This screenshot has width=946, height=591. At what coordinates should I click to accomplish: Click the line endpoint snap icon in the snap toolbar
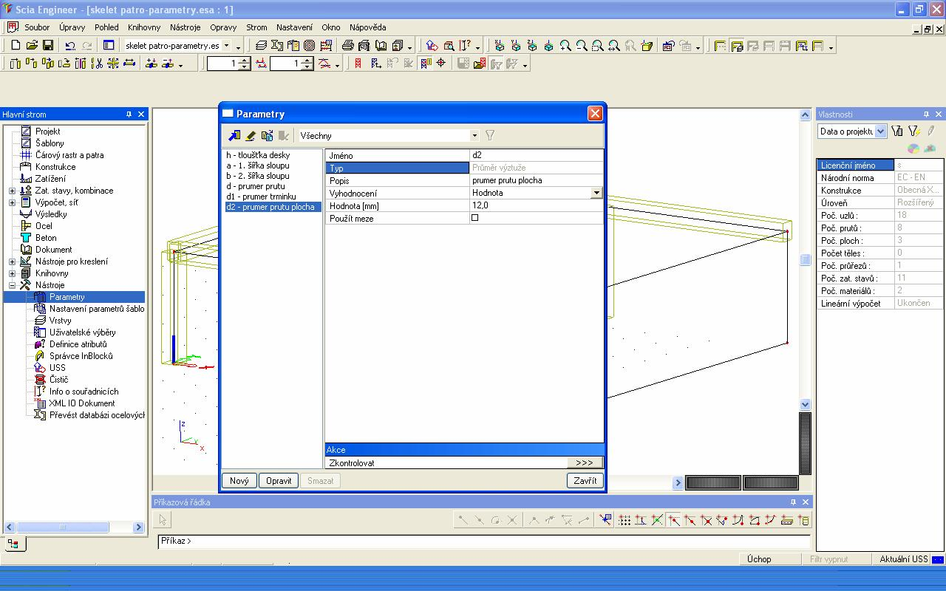coord(673,520)
